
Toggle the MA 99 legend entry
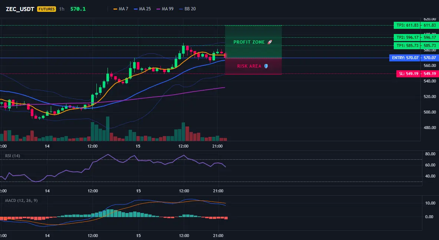tap(165, 9)
